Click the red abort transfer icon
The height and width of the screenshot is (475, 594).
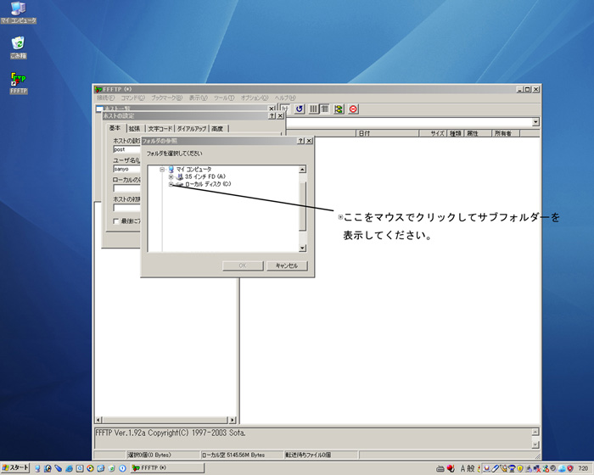pos(353,109)
